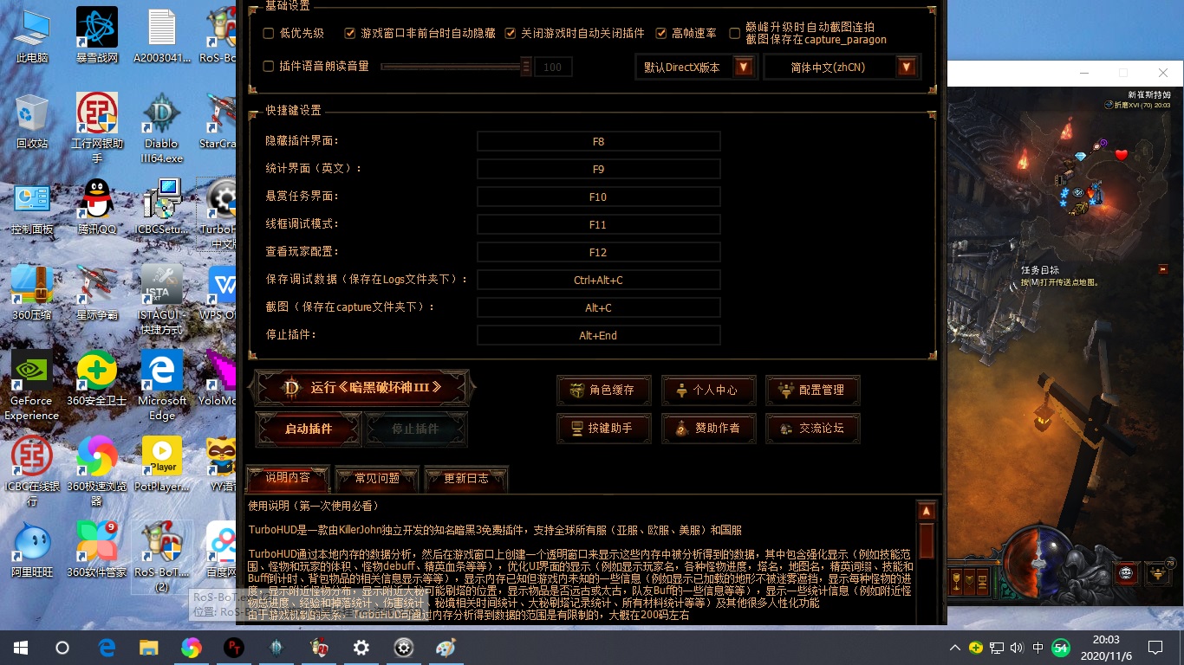Open 按键助手 key helper
The height and width of the screenshot is (665, 1184).
(603, 429)
